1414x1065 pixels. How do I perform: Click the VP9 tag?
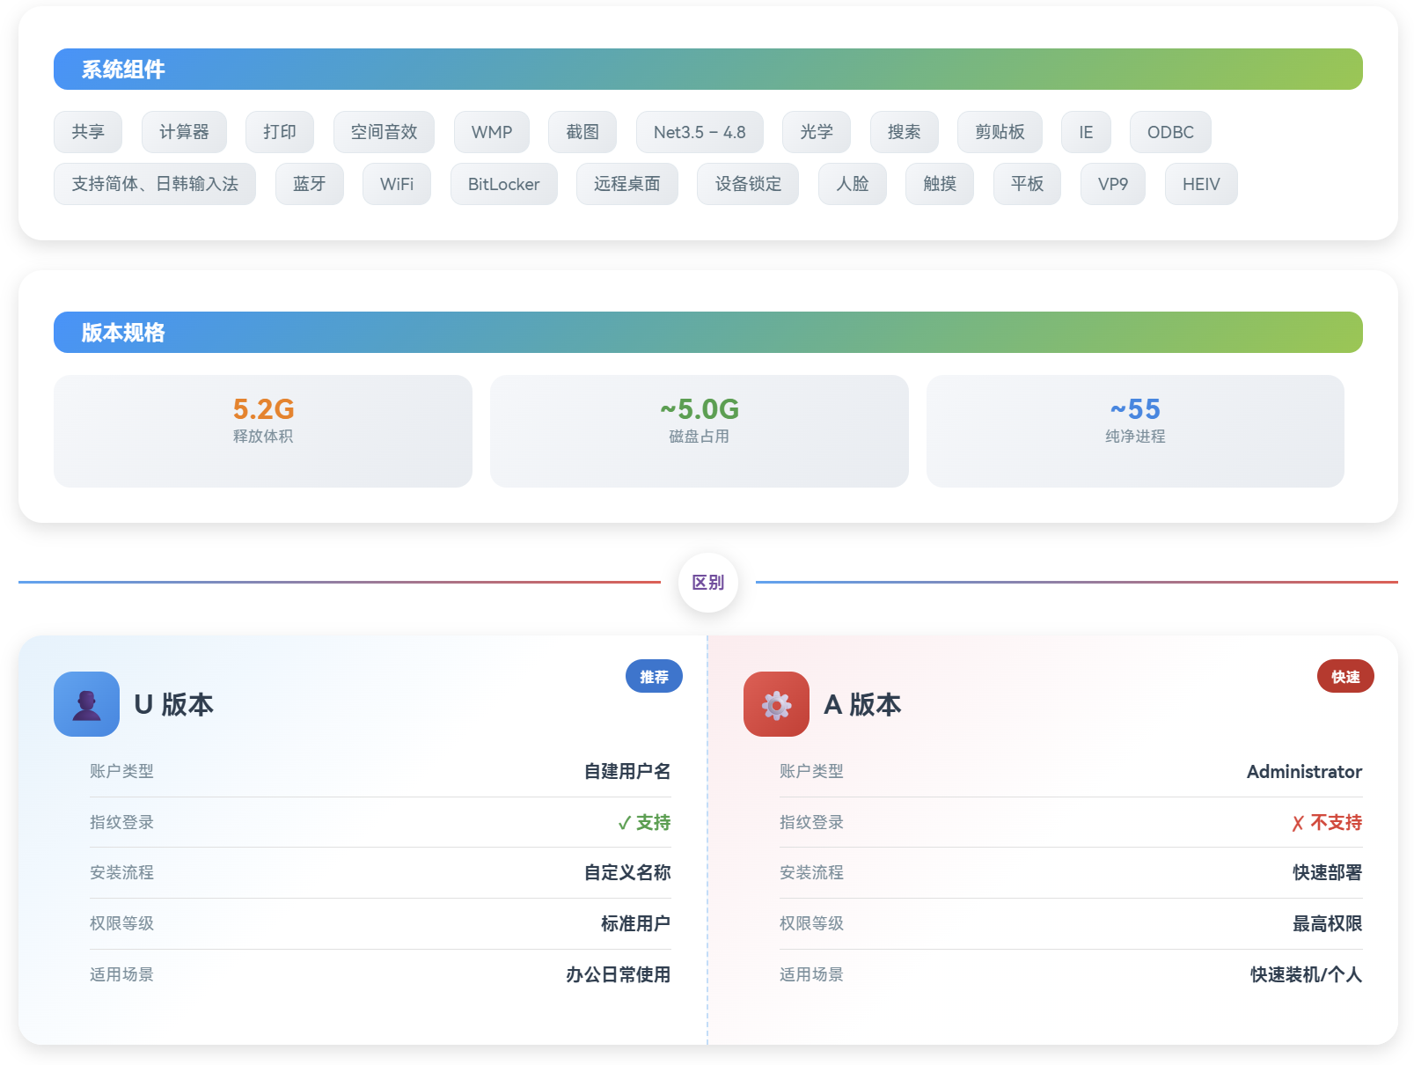point(1113,184)
